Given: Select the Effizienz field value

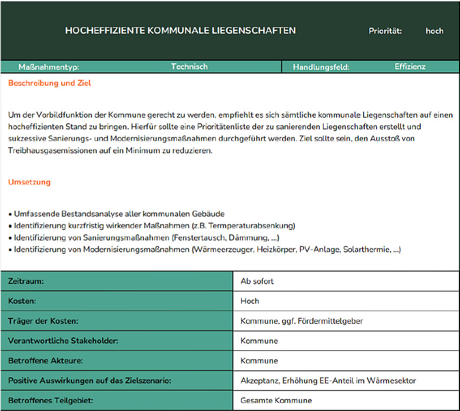Looking at the screenshot, I should [x=410, y=66].
